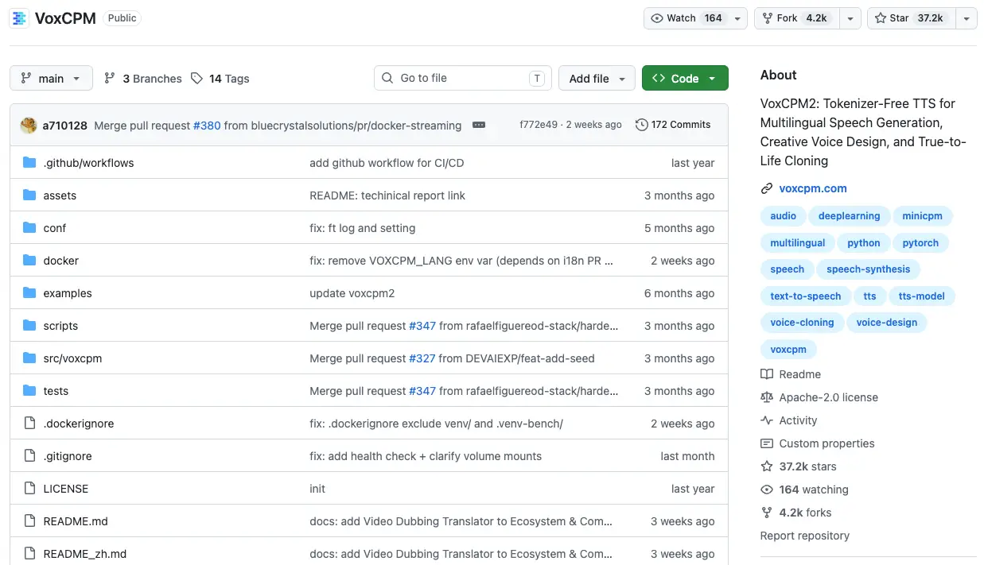The image size is (984, 565).
Task: Star the VoxCPM repository
Action: pos(911,18)
